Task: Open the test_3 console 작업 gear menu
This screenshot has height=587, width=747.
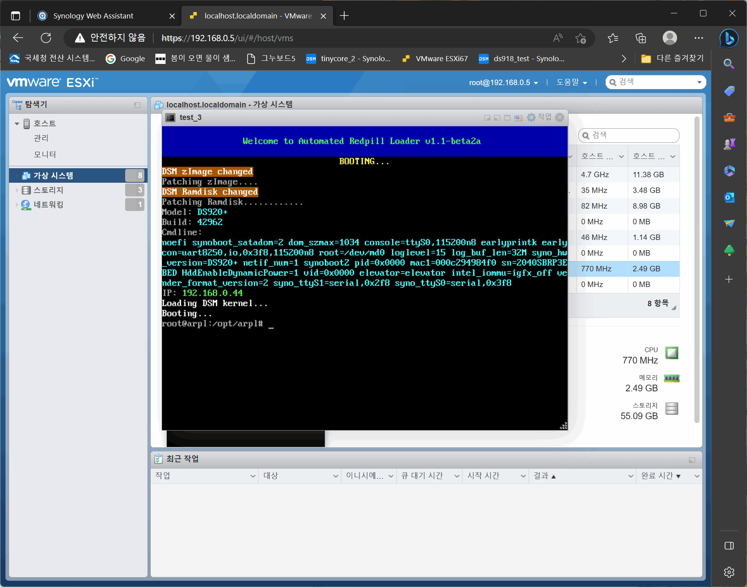Action: pos(539,117)
